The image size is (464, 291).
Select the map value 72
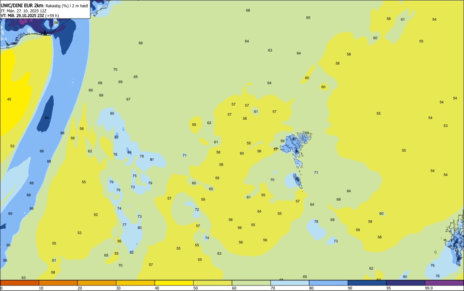[x=197, y=210]
